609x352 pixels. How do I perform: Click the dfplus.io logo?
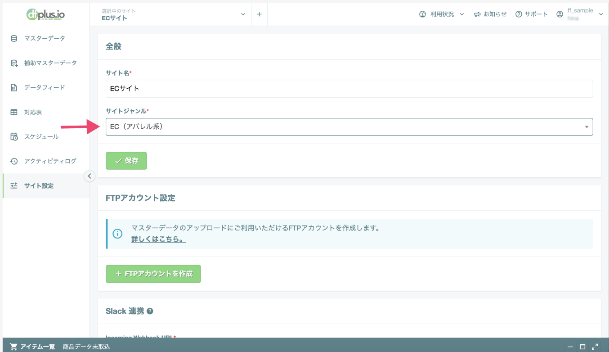tap(45, 14)
